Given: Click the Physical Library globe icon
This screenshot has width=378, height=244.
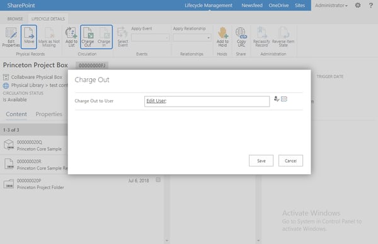Looking at the screenshot, I should 6,86.
